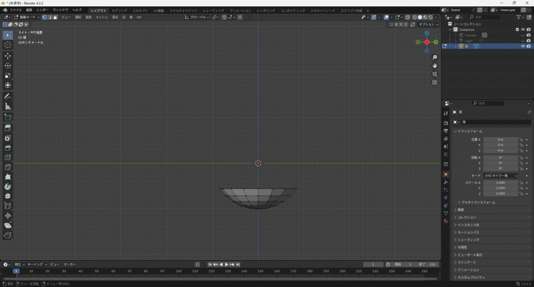Switch to rendered viewport shading
The height and width of the screenshot is (287, 534).
[x=431, y=17]
